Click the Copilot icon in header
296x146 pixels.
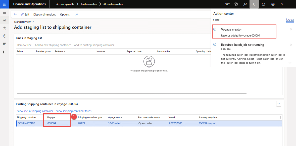point(236,4)
